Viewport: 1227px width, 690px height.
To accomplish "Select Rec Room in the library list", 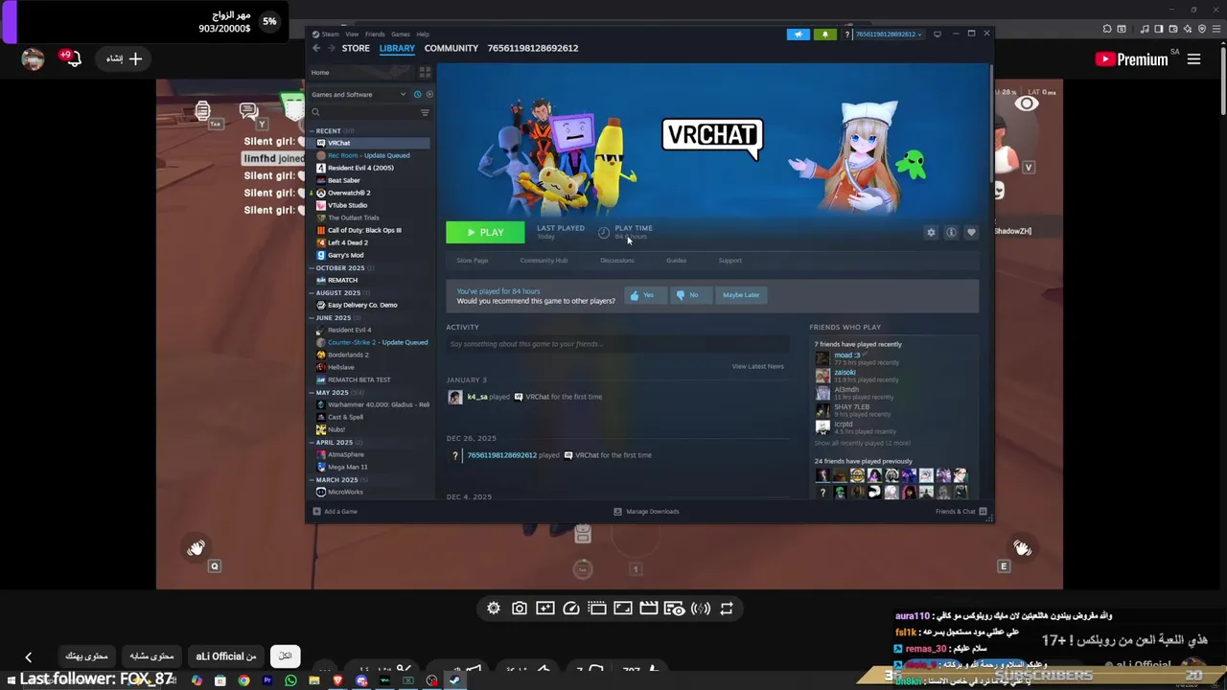I will (x=369, y=155).
